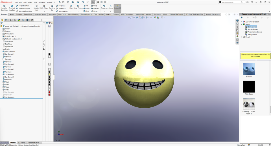Switch to the Sketch tab
The image size is (271, 146).
point(12,14)
